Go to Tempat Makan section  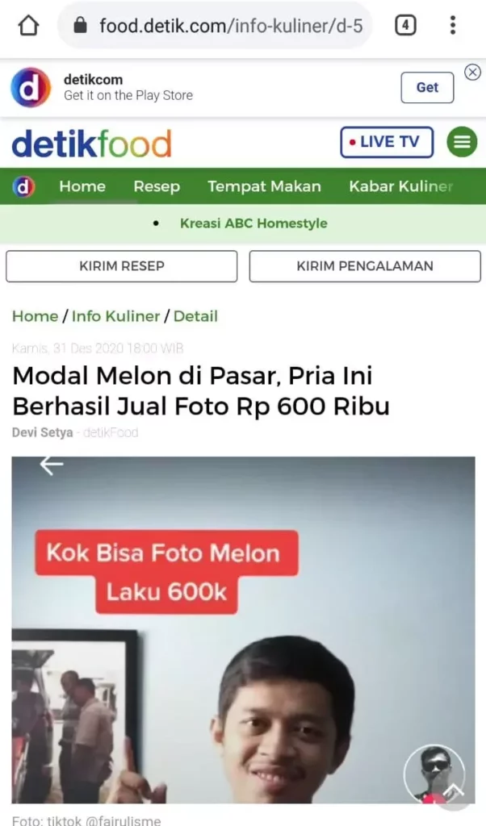pos(264,186)
